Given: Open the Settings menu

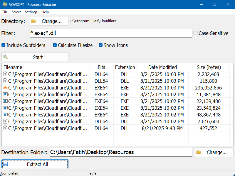Looking at the screenshot, I should [x=31, y=12].
